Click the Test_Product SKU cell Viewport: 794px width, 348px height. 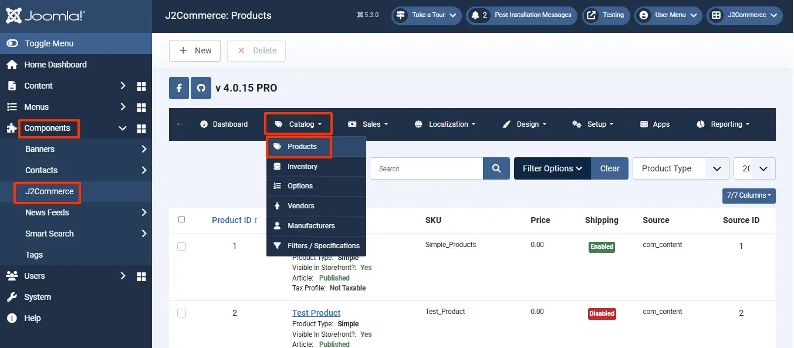point(445,312)
